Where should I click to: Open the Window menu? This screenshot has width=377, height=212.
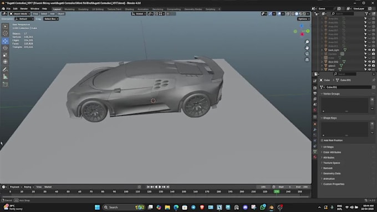pyautogui.click(x=34, y=9)
